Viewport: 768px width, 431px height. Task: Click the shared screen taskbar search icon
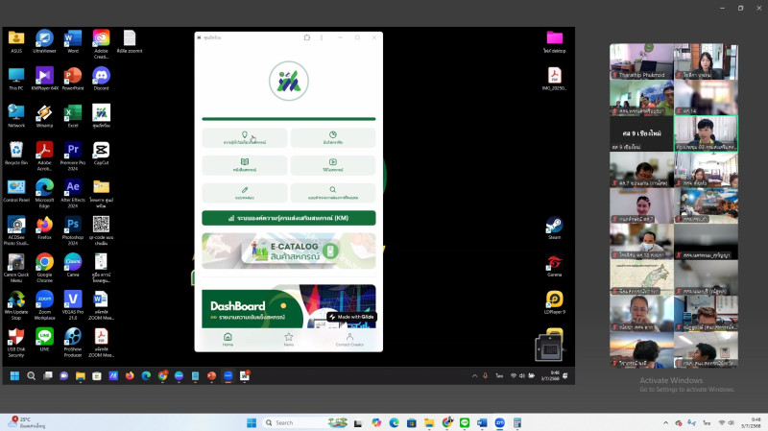tap(31, 375)
